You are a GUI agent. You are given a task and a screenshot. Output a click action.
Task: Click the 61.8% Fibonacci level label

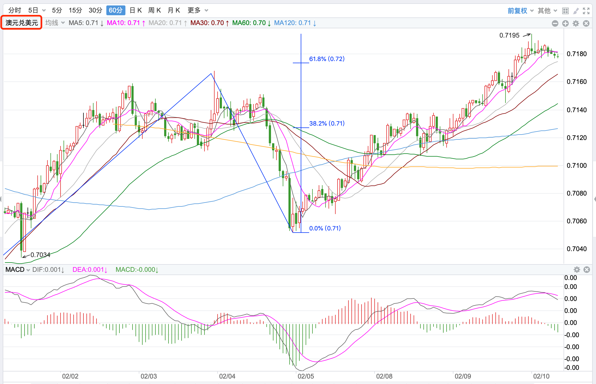click(x=327, y=59)
